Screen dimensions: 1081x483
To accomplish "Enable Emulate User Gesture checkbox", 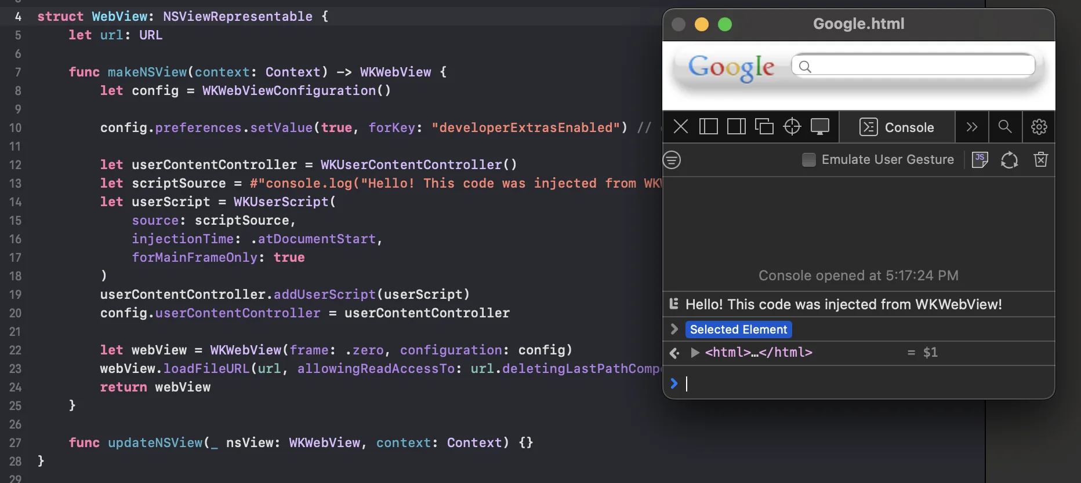I will pos(808,160).
